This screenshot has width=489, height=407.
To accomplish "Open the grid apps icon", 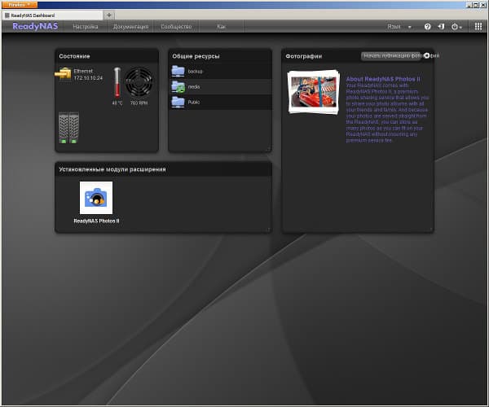I will [x=478, y=27].
